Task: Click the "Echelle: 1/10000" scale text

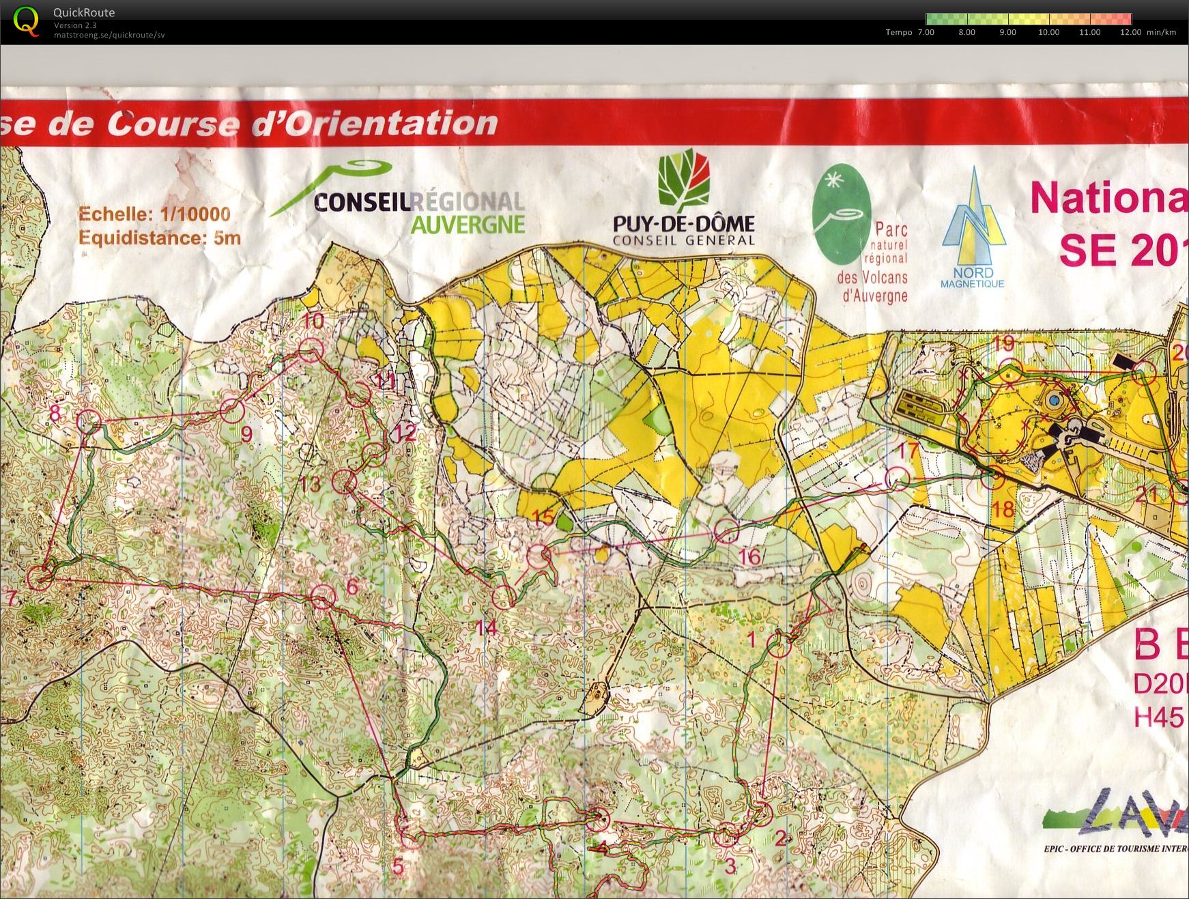Action: point(154,214)
